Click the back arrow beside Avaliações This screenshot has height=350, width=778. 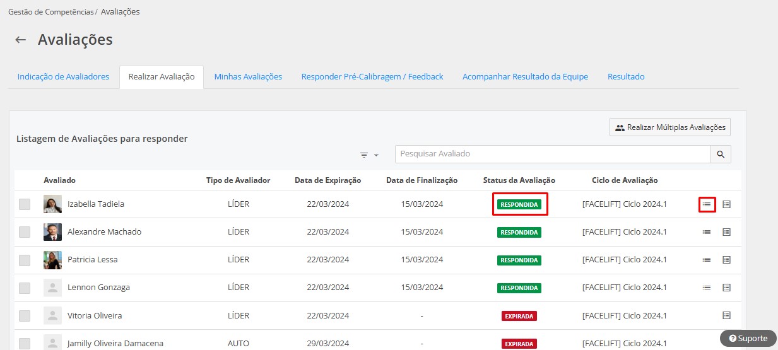(x=21, y=40)
